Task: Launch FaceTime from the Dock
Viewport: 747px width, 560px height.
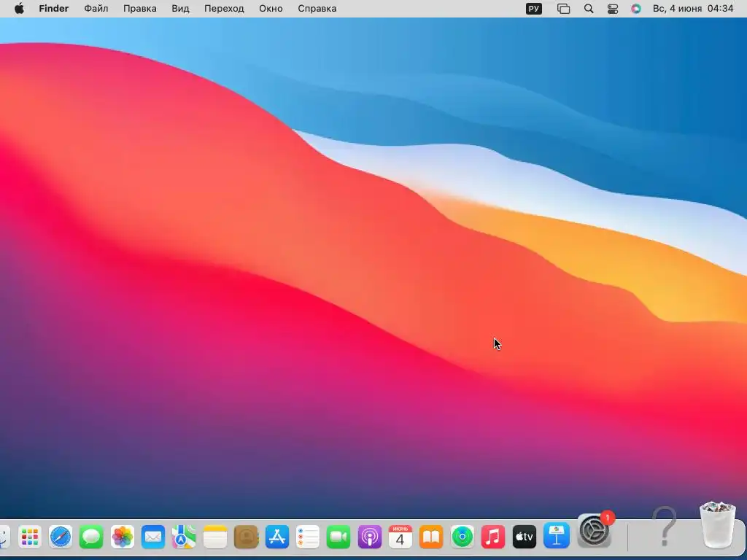Action: click(338, 537)
